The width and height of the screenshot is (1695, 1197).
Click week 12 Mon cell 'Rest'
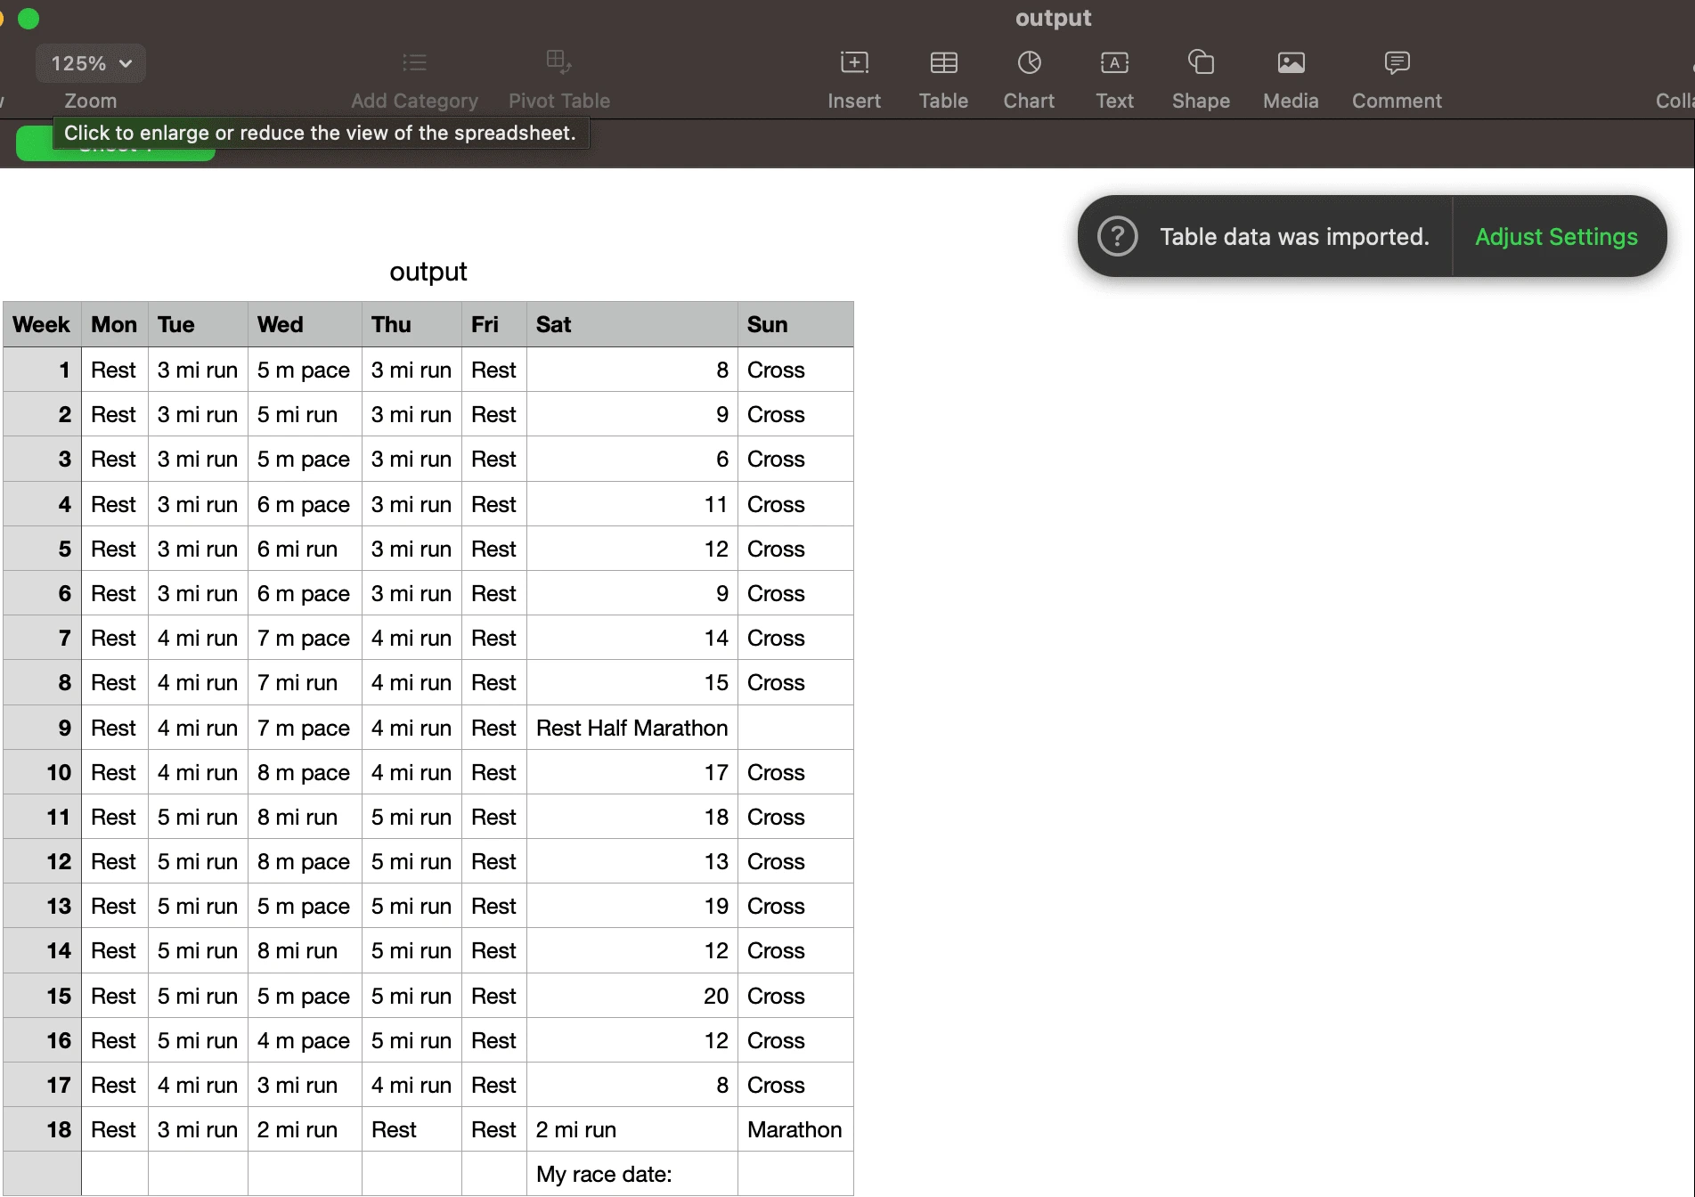coord(115,861)
